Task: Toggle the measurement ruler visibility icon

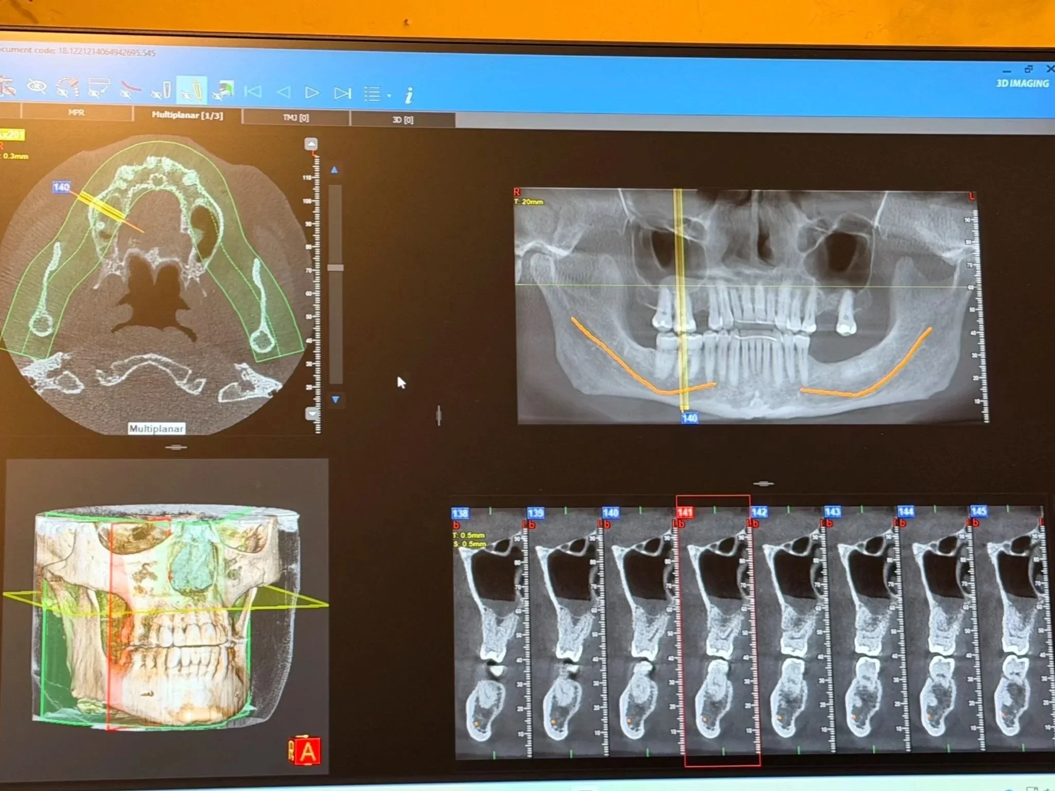Action: pos(98,89)
